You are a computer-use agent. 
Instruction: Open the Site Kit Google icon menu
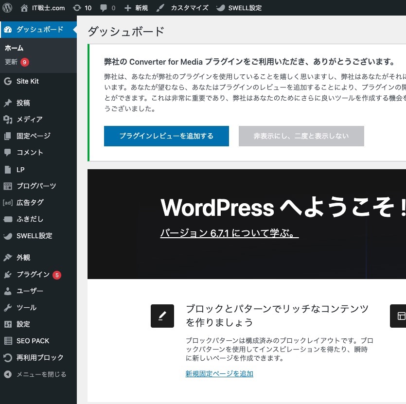click(8, 81)
